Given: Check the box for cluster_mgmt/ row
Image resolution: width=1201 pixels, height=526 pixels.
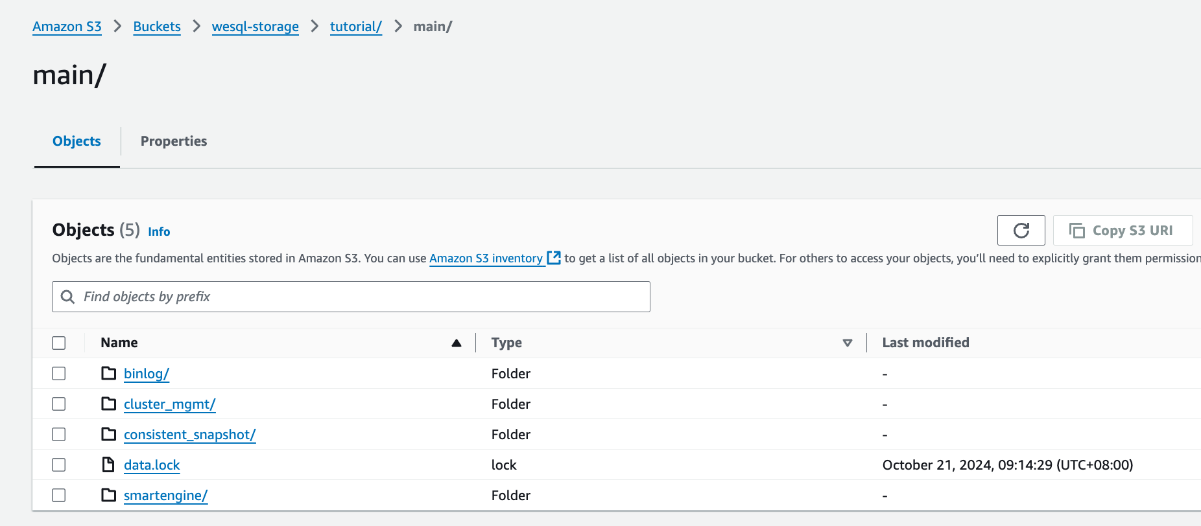Looking at the screenshot, I should [59, 404].
